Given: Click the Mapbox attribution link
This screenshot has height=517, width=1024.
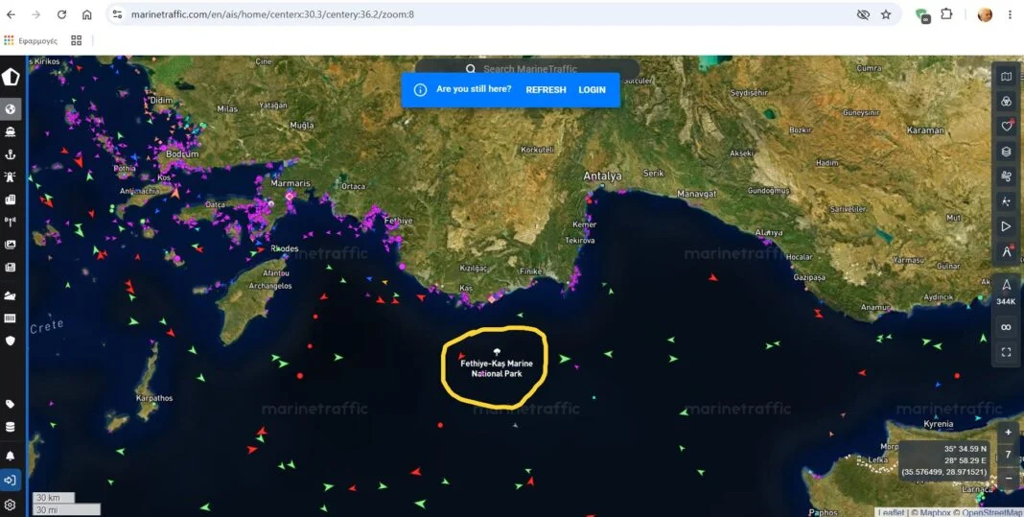Looking at the screenshot, I should tap(934, 512).
